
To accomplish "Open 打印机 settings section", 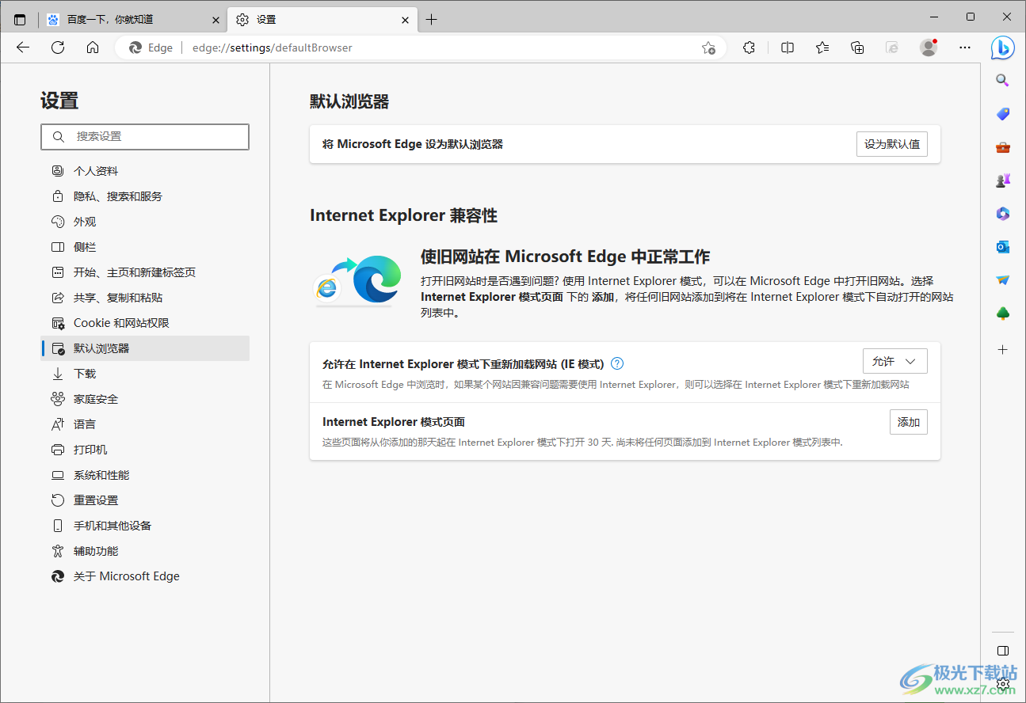I will [145, 450].
